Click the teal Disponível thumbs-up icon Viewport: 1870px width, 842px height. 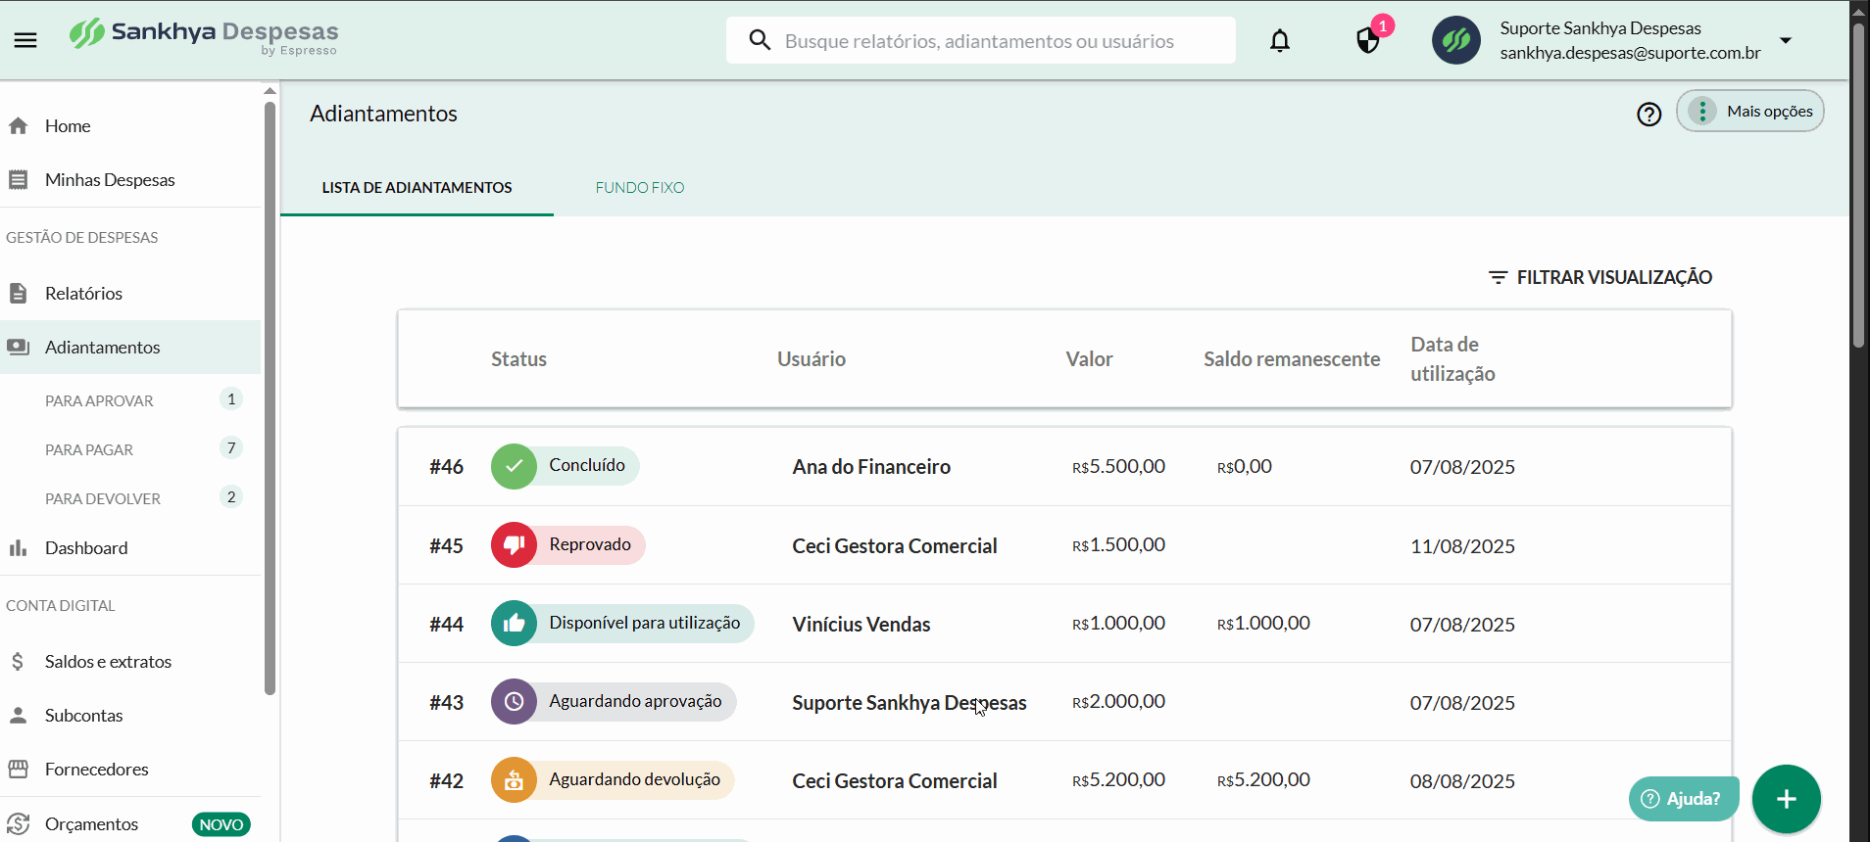(x=514, y=624)
